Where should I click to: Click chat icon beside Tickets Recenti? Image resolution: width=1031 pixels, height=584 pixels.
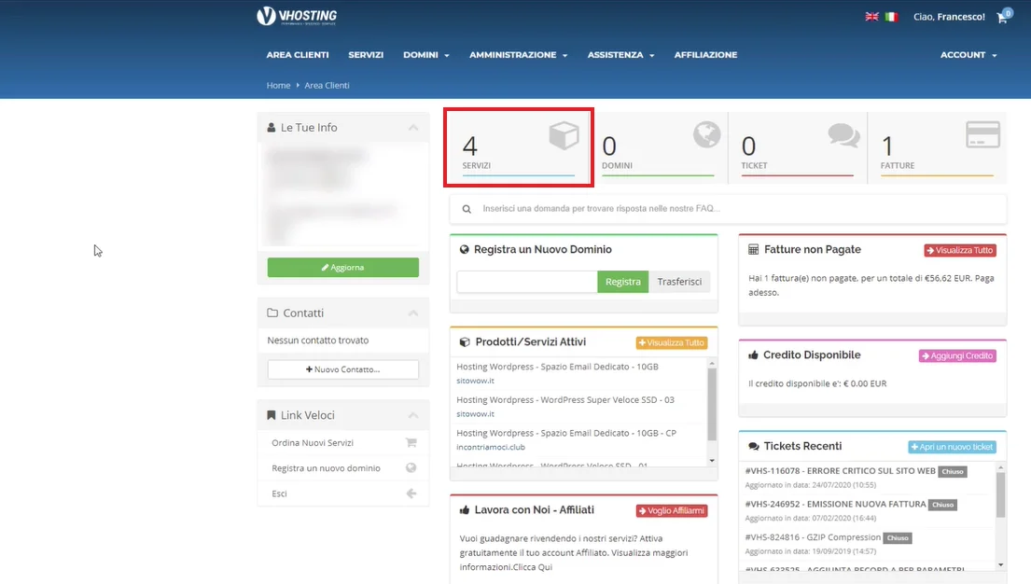(x=754, y=447)
